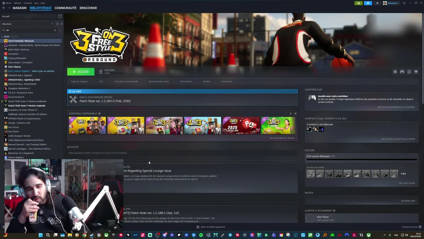The image size is (424, 239).
Task: Open Page du magasin link
Action: click(79, 81)
